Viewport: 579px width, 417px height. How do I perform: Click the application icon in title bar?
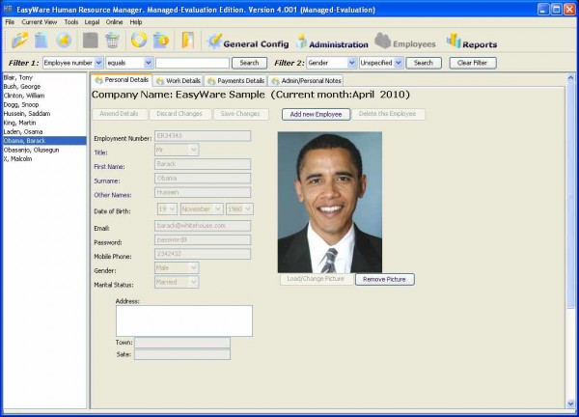coord(8,9)
